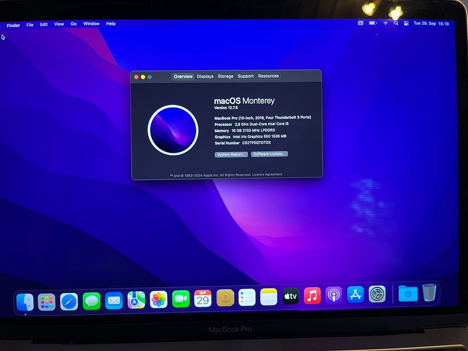This screenshot has height=351, width=468.
Task: Open the App Store from the Dock
Action: tap(355, 294)
